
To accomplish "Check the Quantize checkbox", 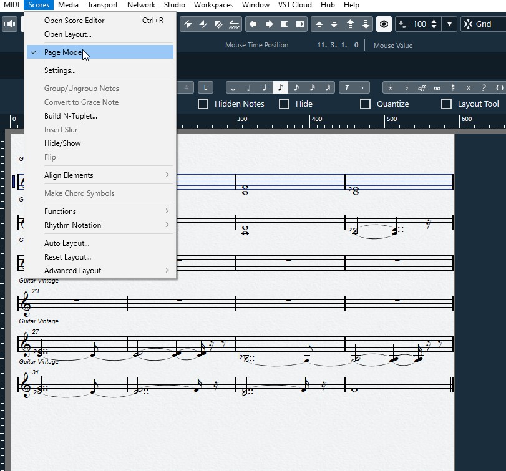I will point(366,104).
